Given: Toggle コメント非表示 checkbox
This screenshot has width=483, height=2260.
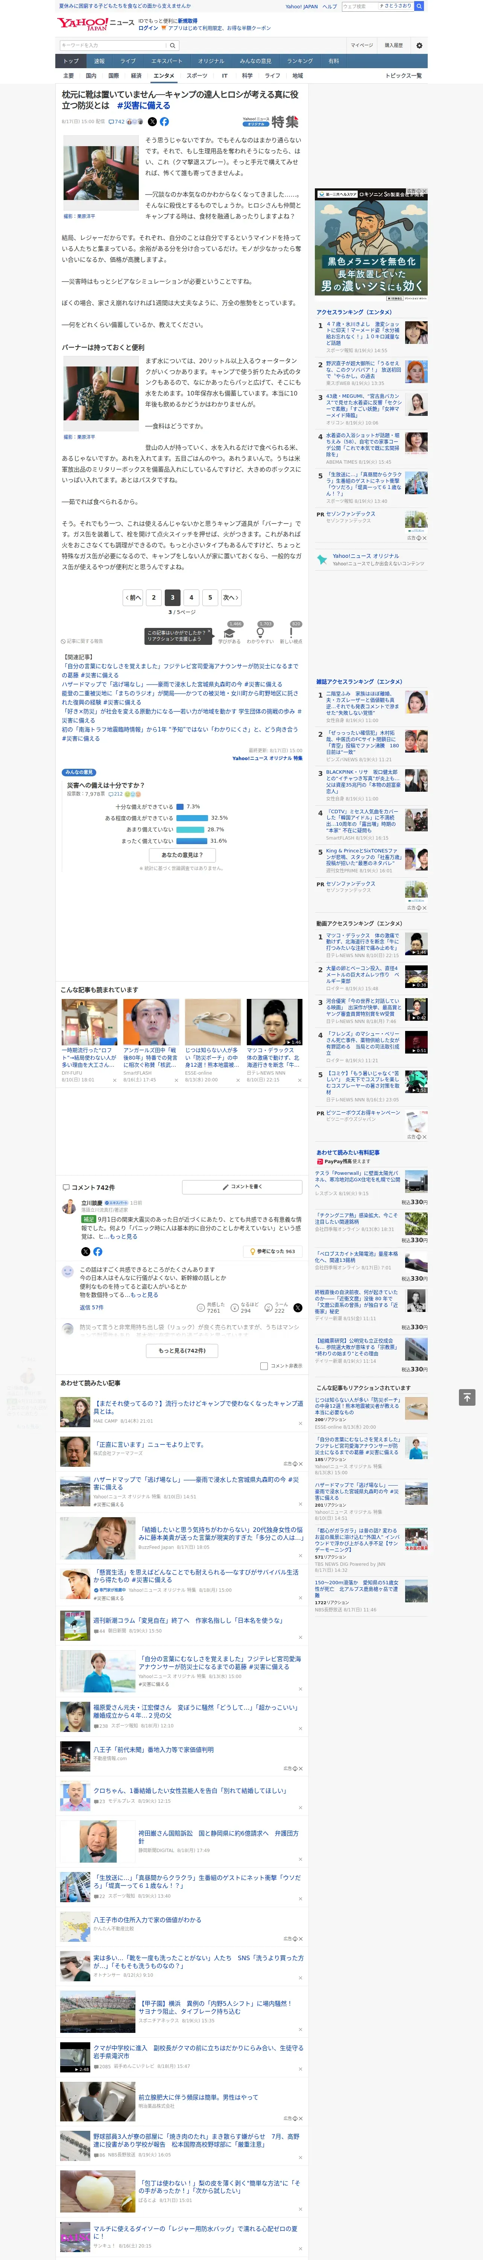Looking at the screenshot, I should click(x=264, y=1366).
